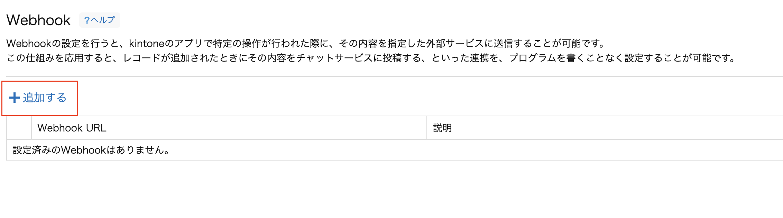Click the question mark icon in ヘルプ label
The height and width of the screenshot is (218, 783).
[x=86, y=20]
